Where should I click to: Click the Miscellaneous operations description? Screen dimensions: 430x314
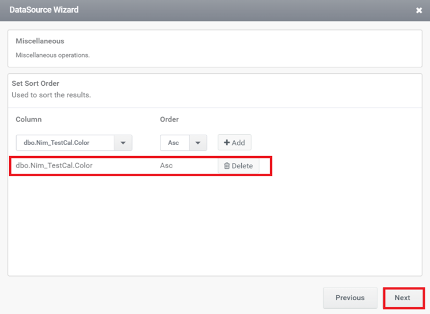coord(53,55)
